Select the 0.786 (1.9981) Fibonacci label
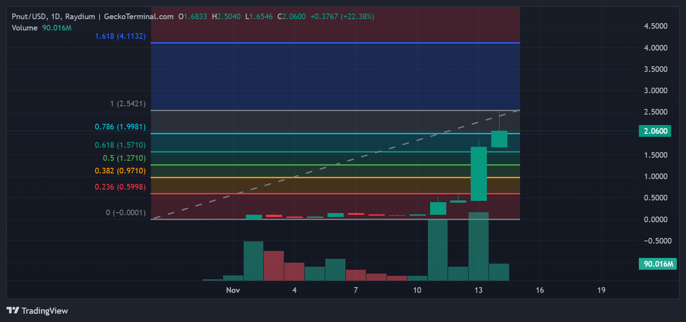 [121, 127]
